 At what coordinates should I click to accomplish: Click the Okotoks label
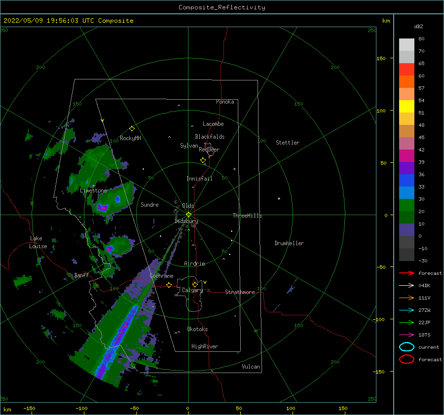[x=197, y=329]
